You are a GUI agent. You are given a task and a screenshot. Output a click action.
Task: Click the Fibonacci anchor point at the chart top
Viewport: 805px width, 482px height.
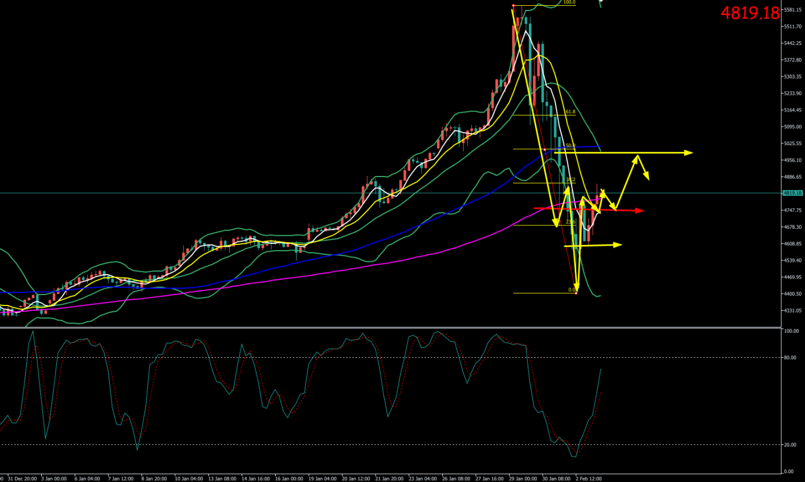513,6
